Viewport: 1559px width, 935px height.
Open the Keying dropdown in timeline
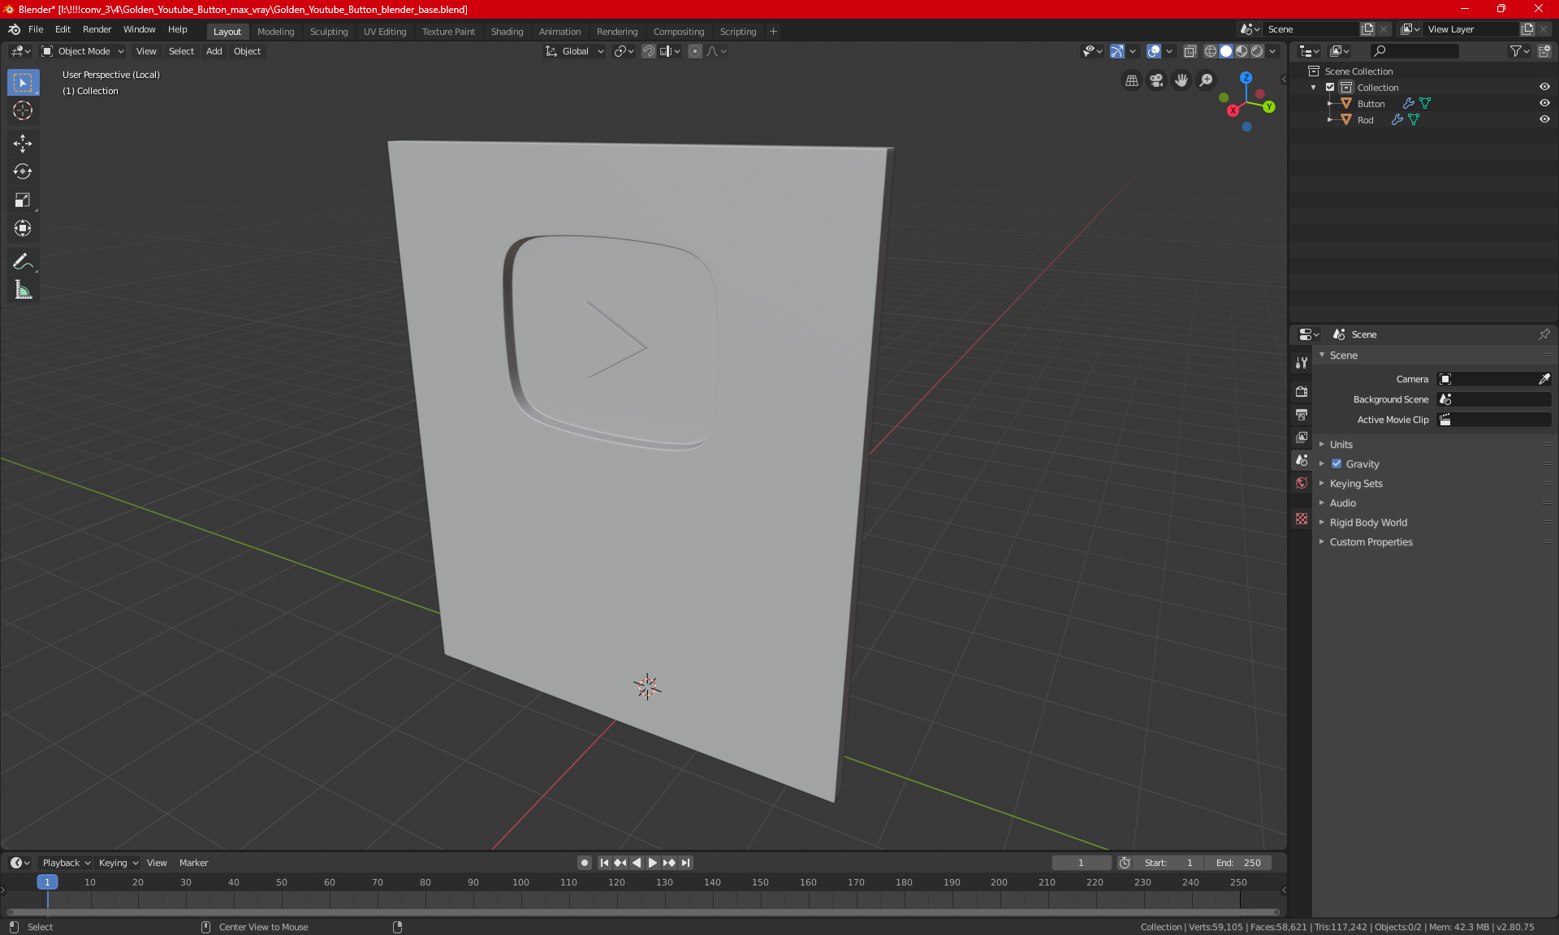click(119, 863)
